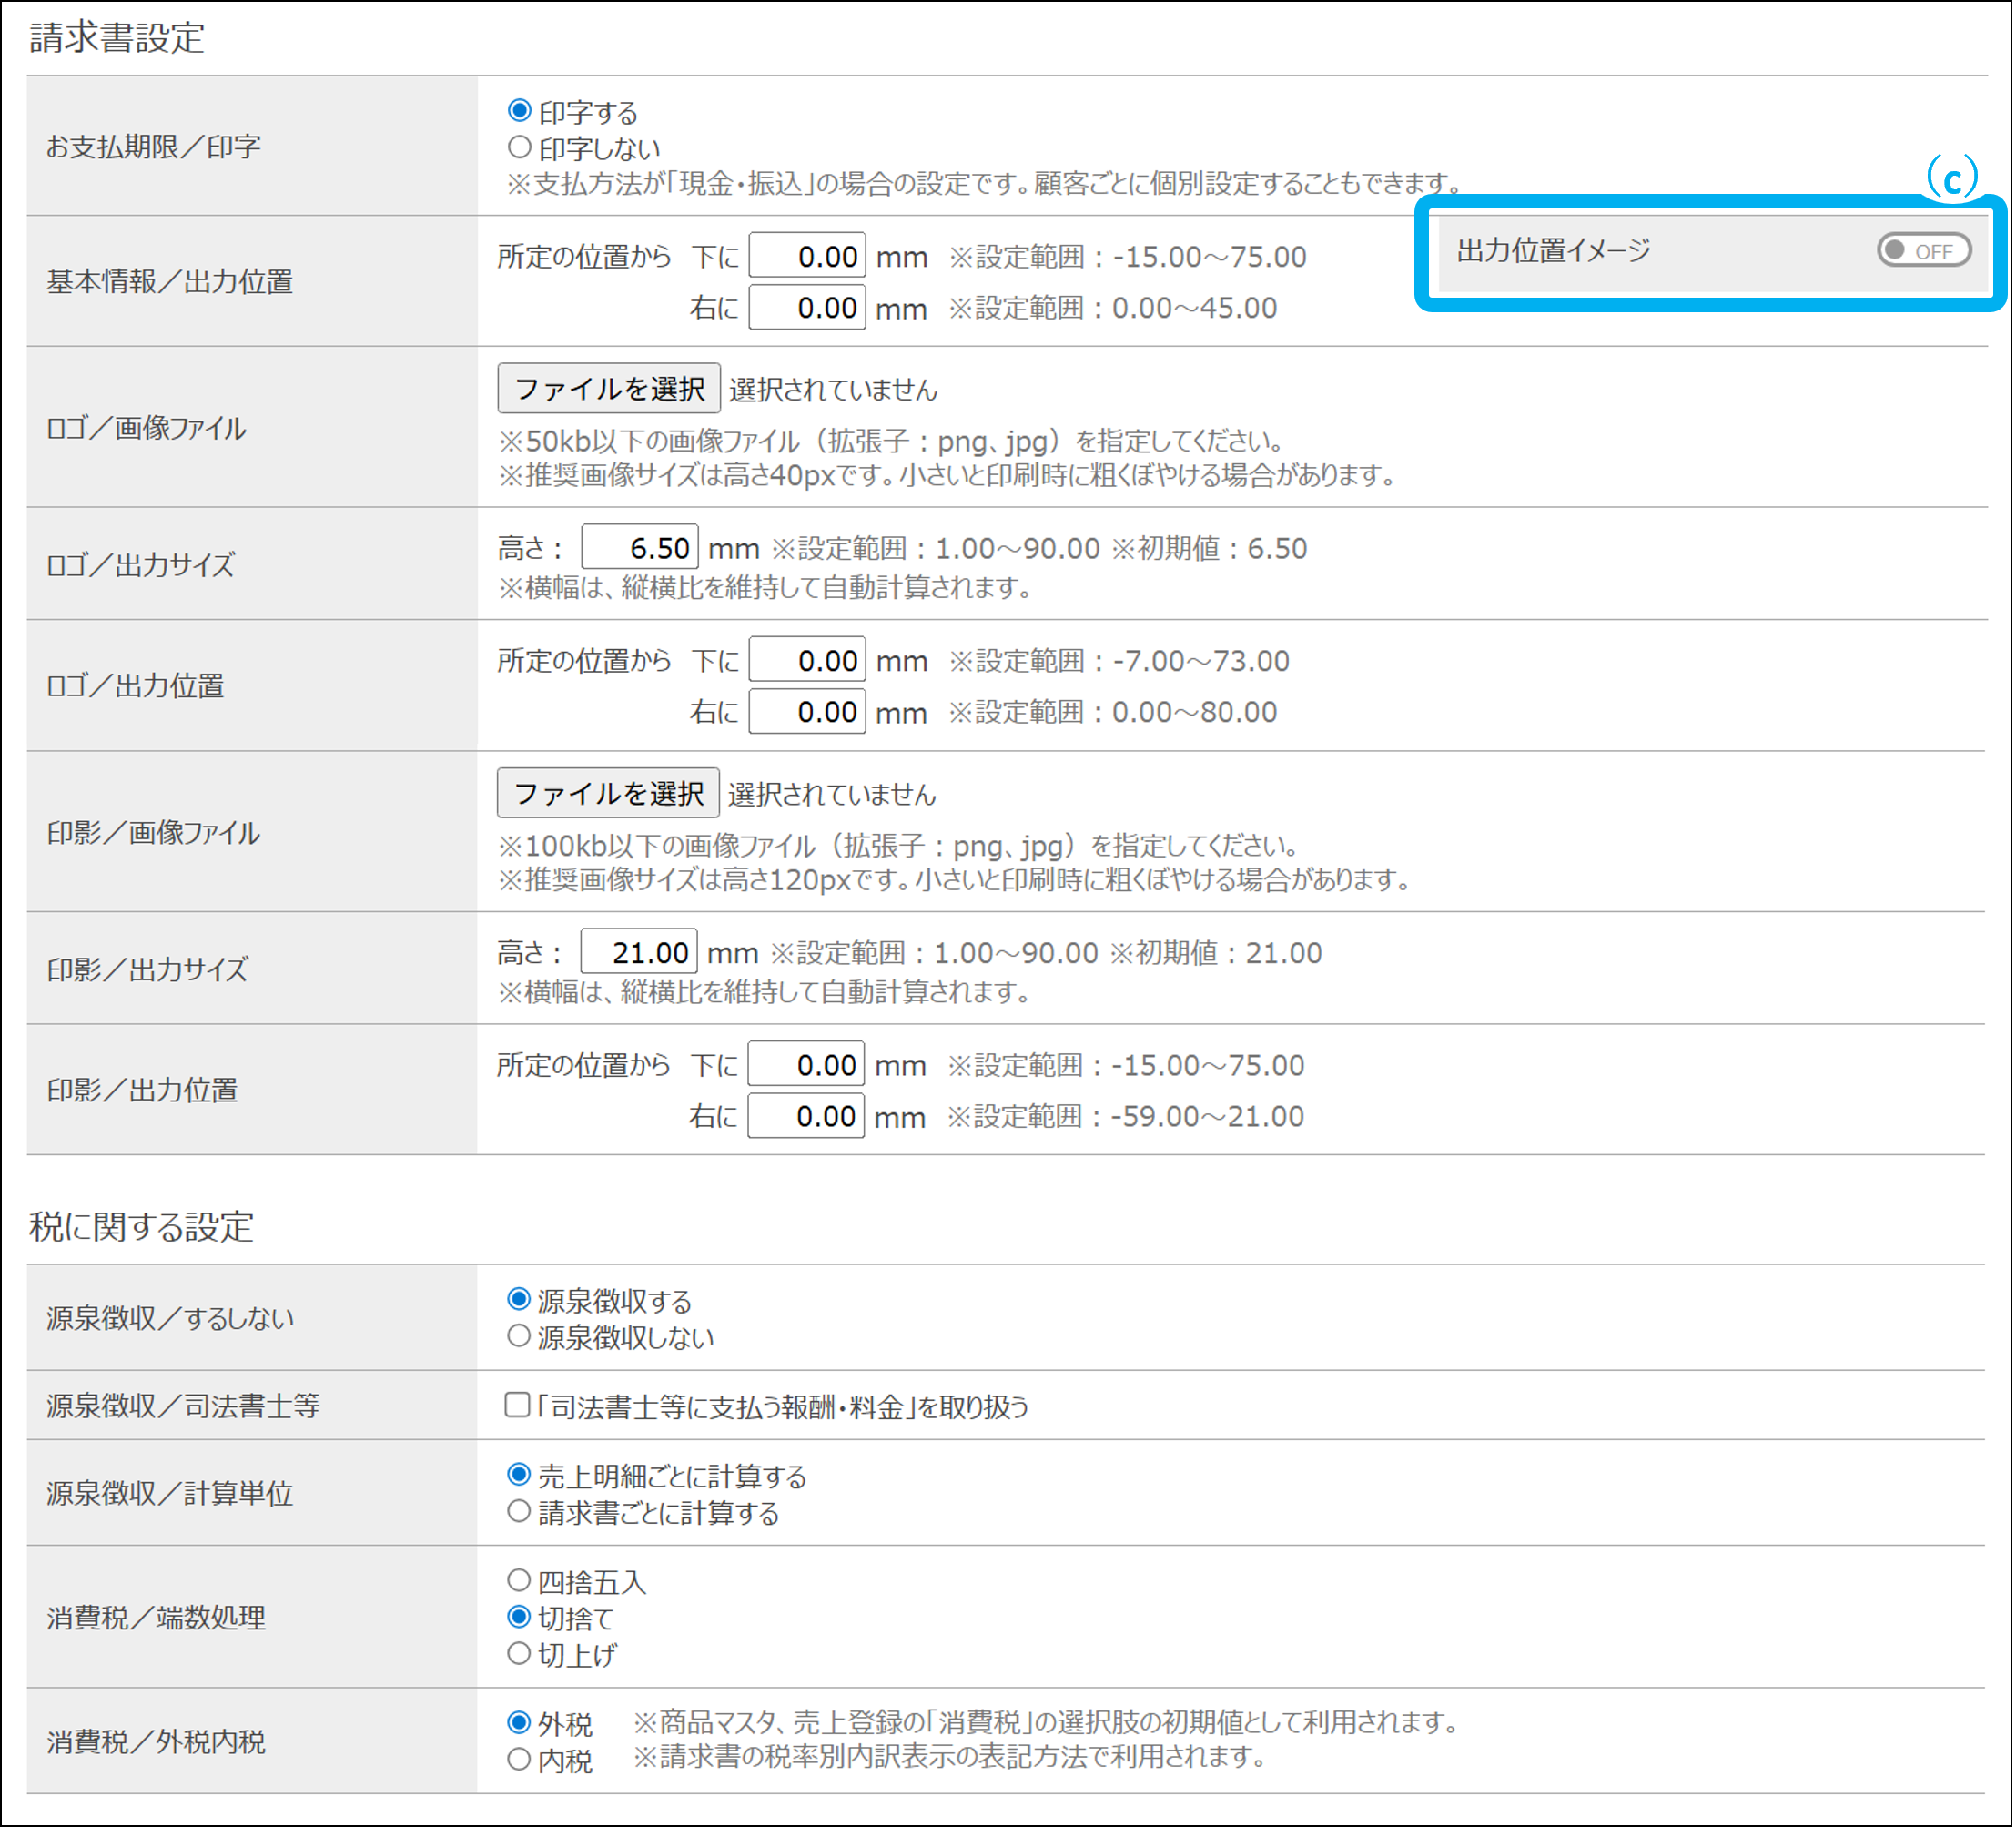Select the 印字しない radio button

pyautogui.click(x=519, y=148)
